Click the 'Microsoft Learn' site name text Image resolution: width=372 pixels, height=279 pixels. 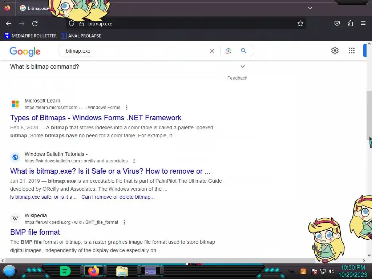coord(43,101)
